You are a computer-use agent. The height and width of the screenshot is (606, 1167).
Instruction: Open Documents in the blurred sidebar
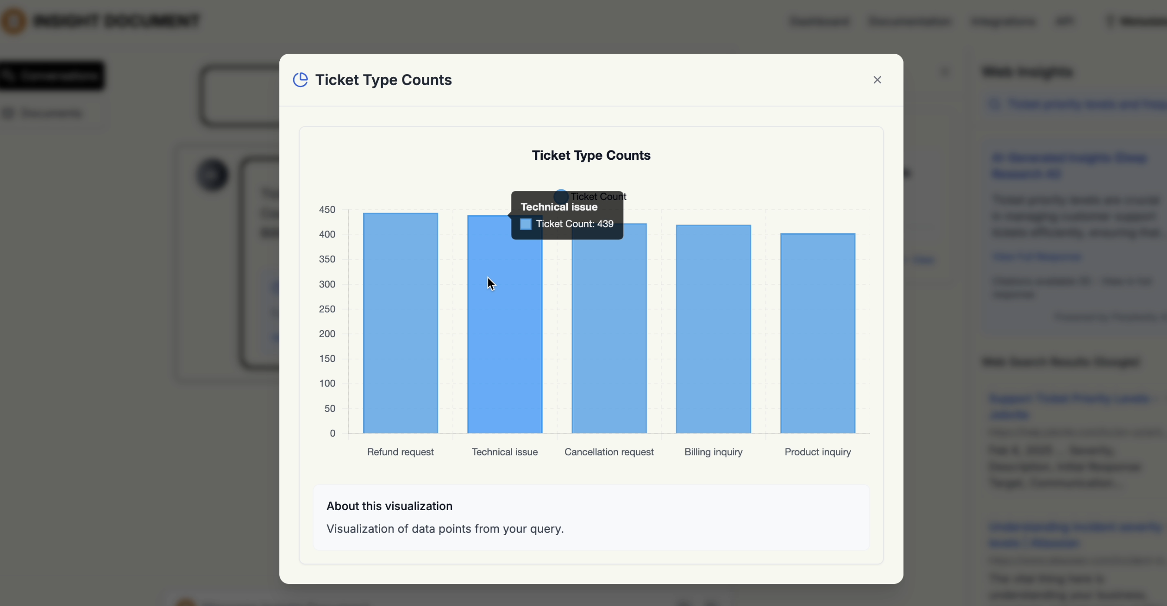pyautogui.click(x=51, y=113)
